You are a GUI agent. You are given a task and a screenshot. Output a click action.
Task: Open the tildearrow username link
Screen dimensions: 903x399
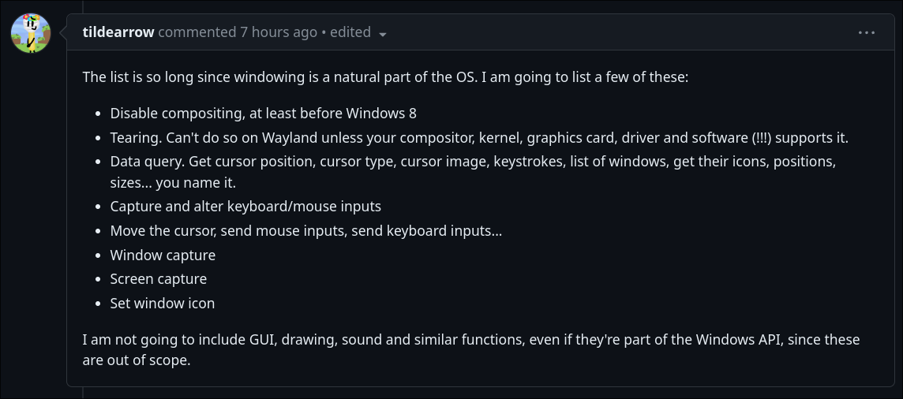[118, 32]
